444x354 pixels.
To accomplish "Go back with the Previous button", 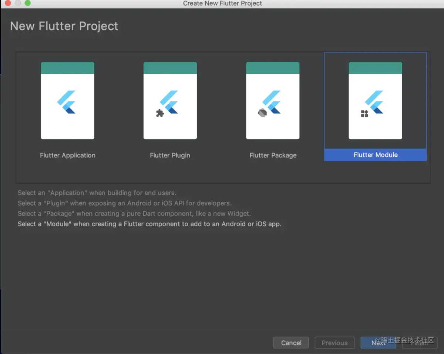I will tap(334, 343).
